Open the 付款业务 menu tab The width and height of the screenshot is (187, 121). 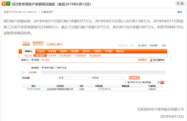coord(41,51)
